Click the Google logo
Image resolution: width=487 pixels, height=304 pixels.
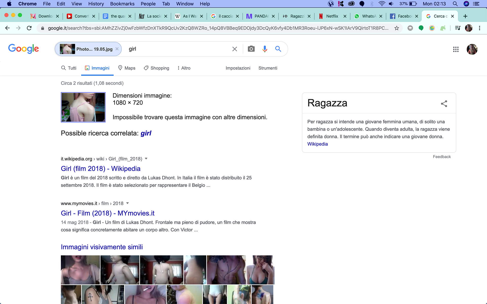pyautogui.click(x=24, y=49)
